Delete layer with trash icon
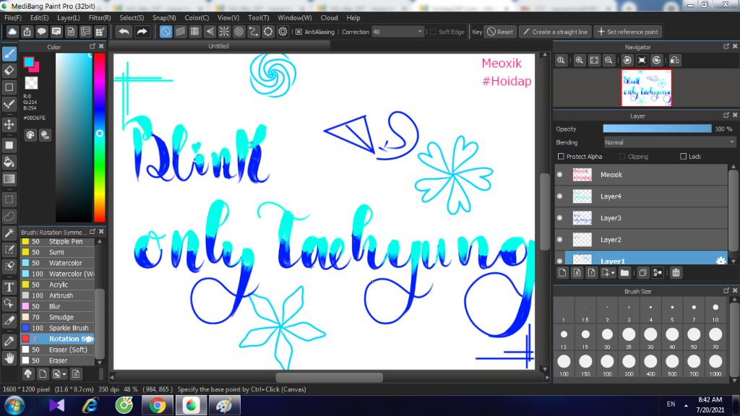Screen dimensions: 740x416 point(676,272)
